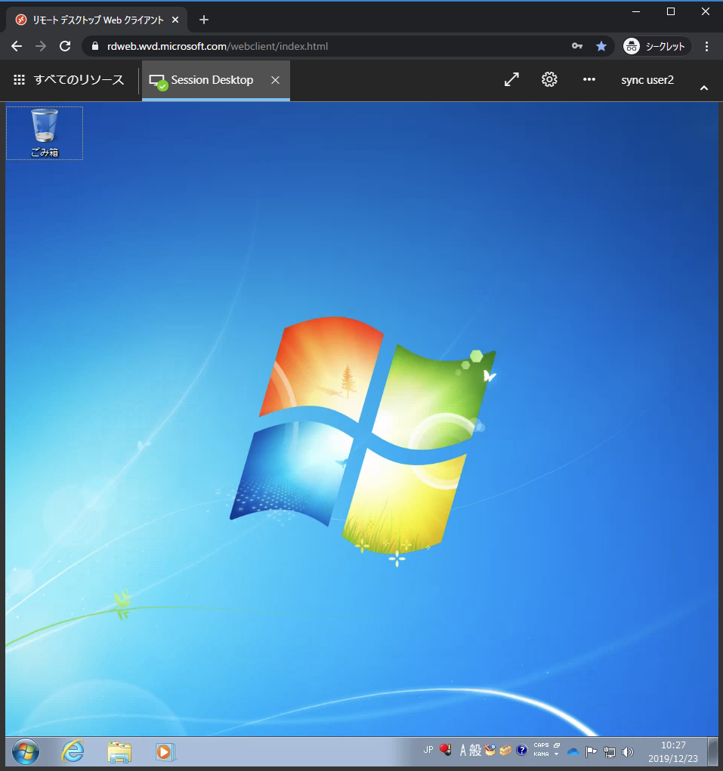Toggle the CAPS lock IME indicator
Image resolution: width=723 pixels, height=771 pixels.
(541, 745)
